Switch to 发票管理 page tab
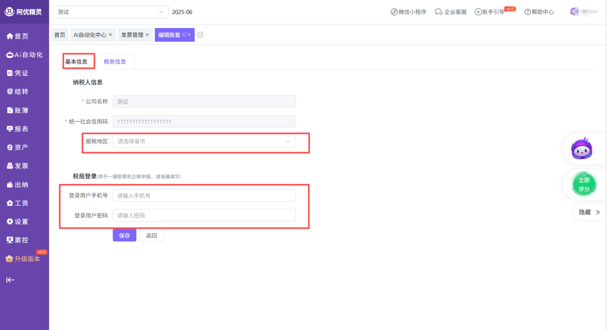 pyautogui.click(x=132, y=35)
